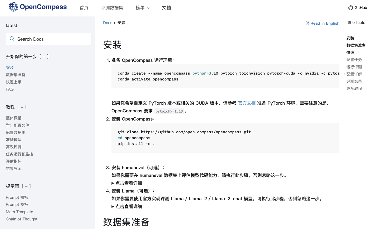The width and height of the screenshot is (370, 229).
Task: Click the translation icon beside Read in English
Action: point(307,23)
